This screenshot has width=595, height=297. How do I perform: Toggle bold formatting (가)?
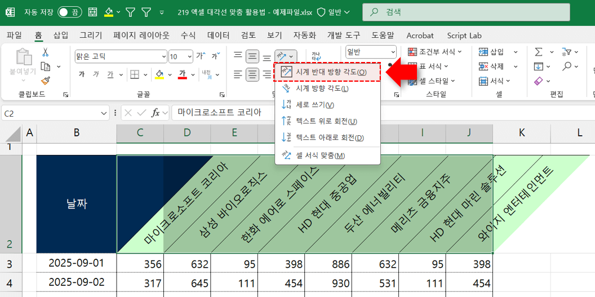(82, 74)
